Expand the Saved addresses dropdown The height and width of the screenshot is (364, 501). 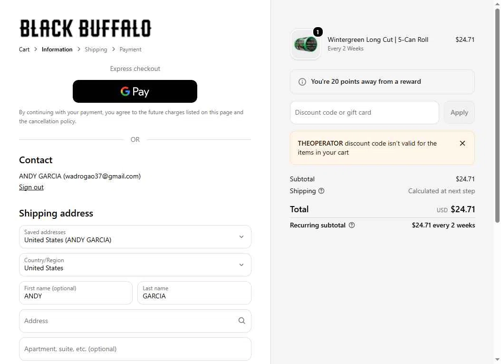tap(135, 236)
